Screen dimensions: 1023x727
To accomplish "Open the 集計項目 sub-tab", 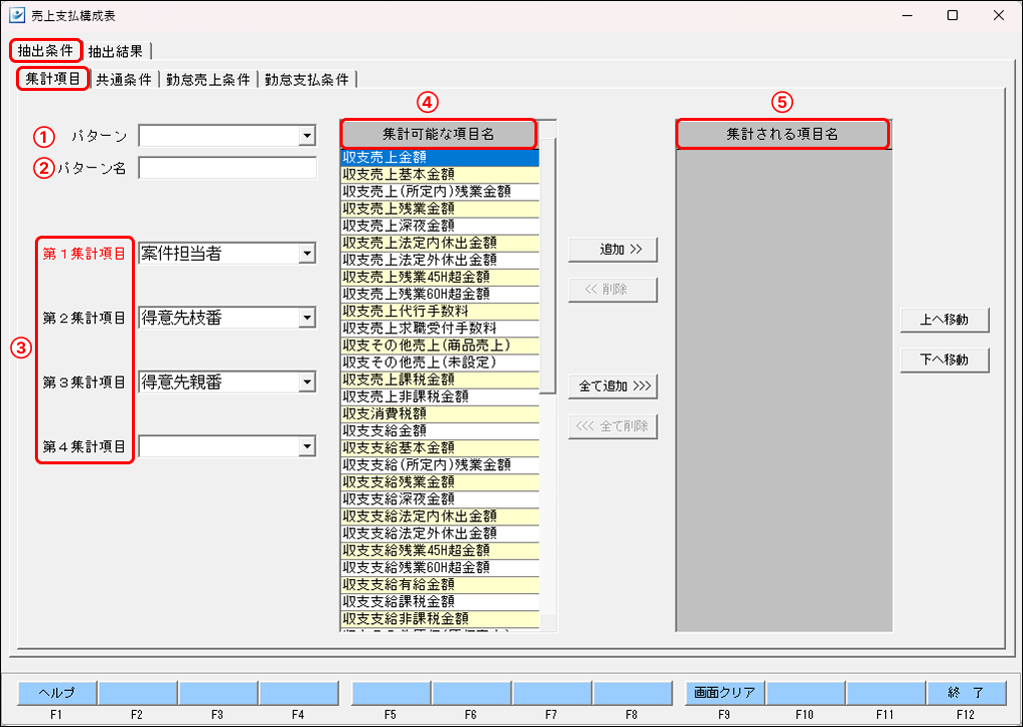I will coord(53,80).
